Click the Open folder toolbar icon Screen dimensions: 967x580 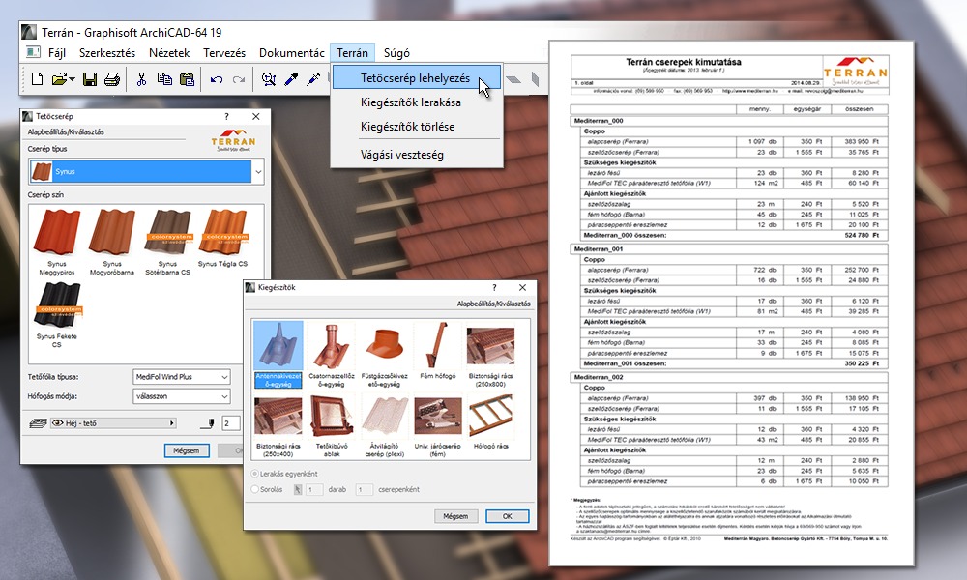click(59, 79)
